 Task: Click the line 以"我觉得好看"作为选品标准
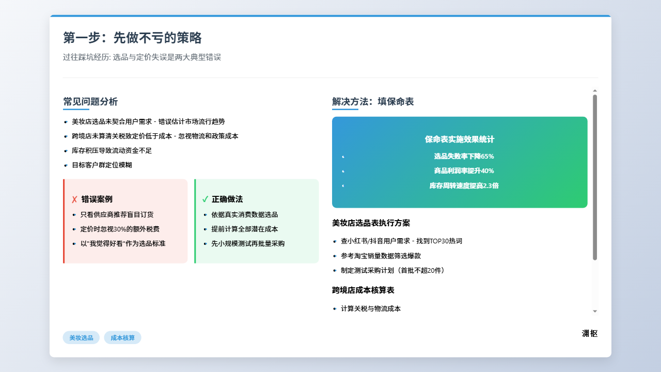123,244
